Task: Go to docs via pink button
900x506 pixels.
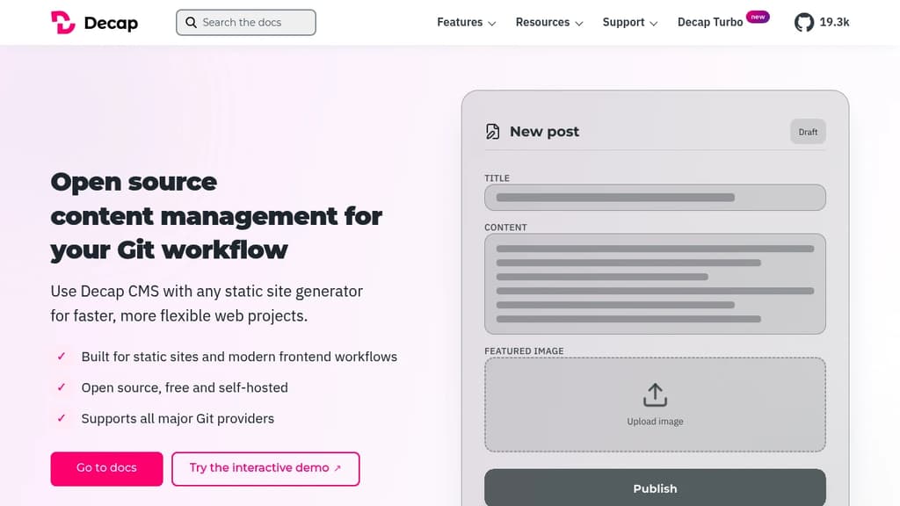Action: (106, 468)
